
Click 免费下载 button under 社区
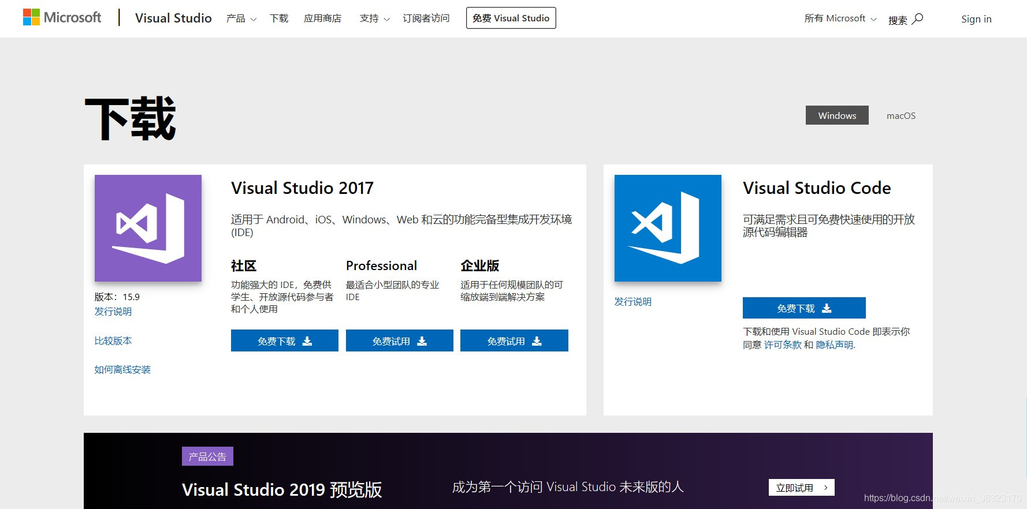pos(285,341)
